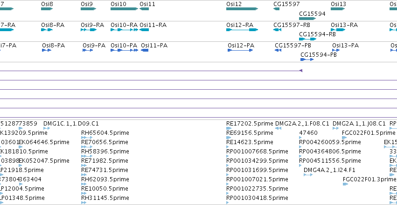Select the CG15597-RB transcript arrow
This screenshot has width=397, height=205.
(277, 30)
